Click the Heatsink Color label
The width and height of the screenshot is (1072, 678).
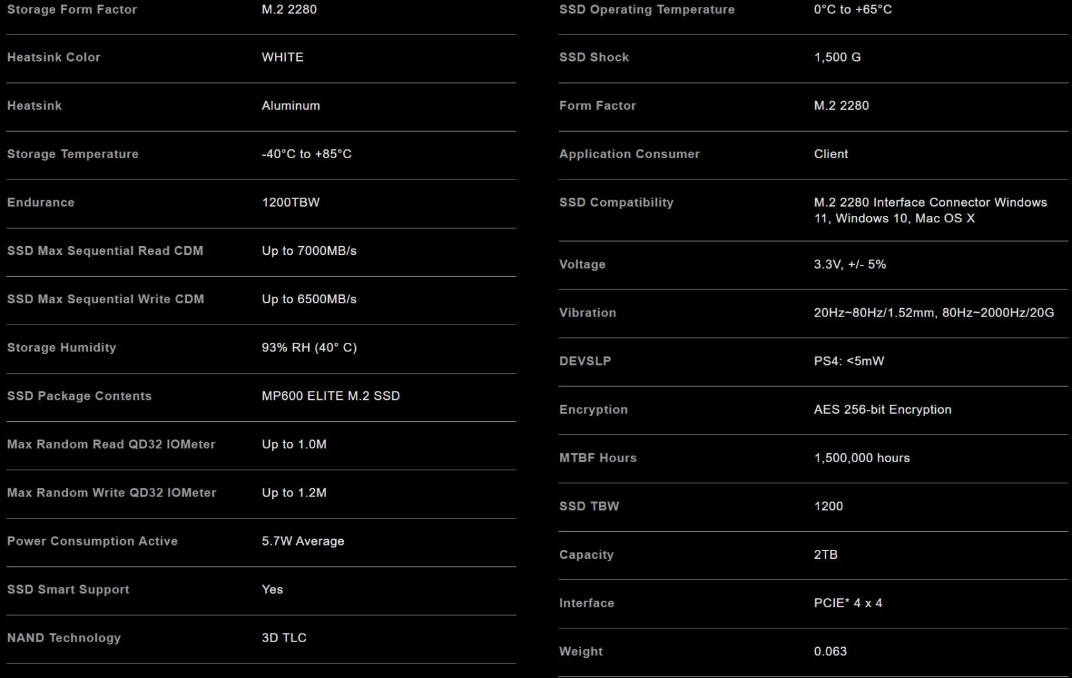click(53, 57)
